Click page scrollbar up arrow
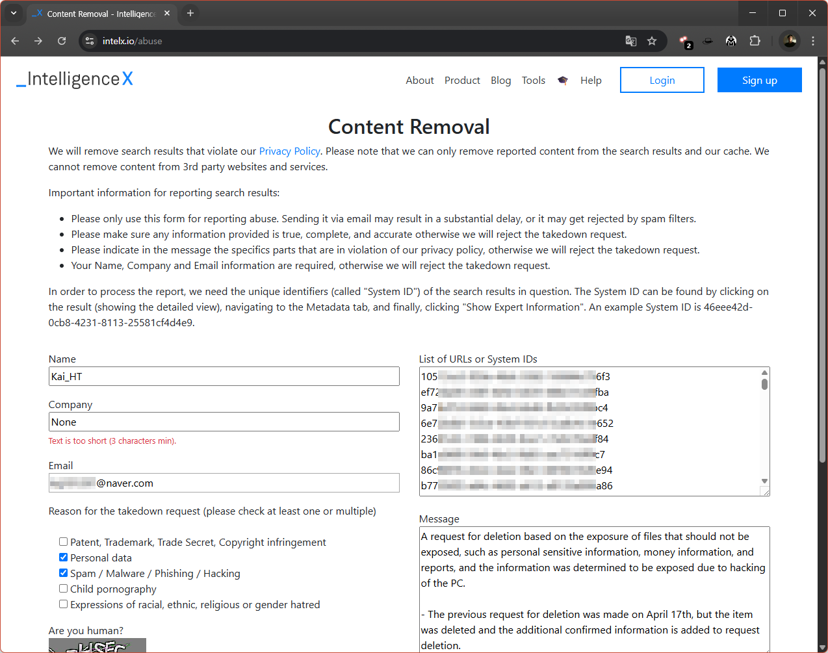The width and height of the screenshot is (828, 653). 822,62
